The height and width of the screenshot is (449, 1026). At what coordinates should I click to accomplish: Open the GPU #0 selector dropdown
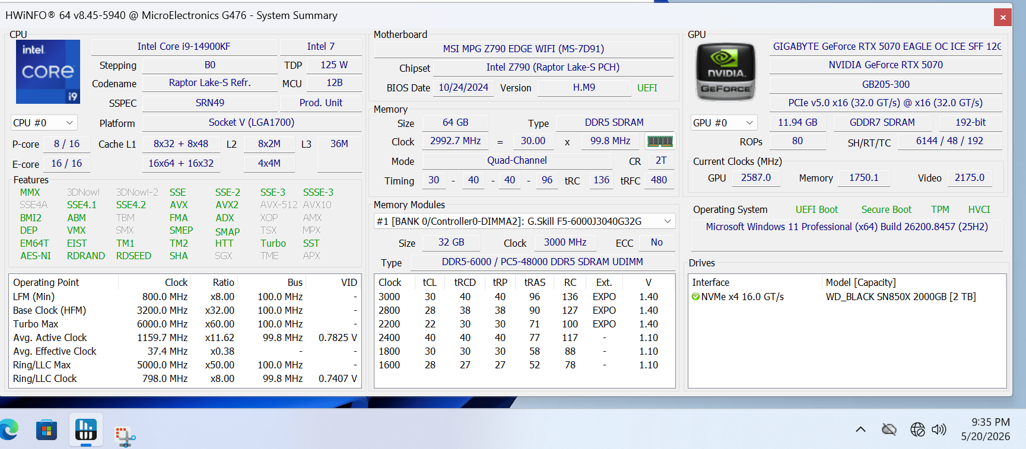(724, 123)
